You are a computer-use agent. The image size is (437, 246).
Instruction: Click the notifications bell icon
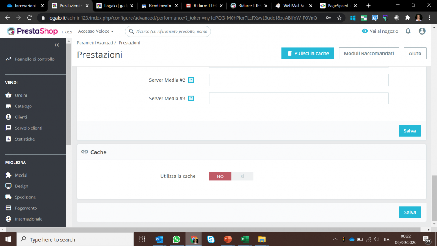tap(408, 31)
